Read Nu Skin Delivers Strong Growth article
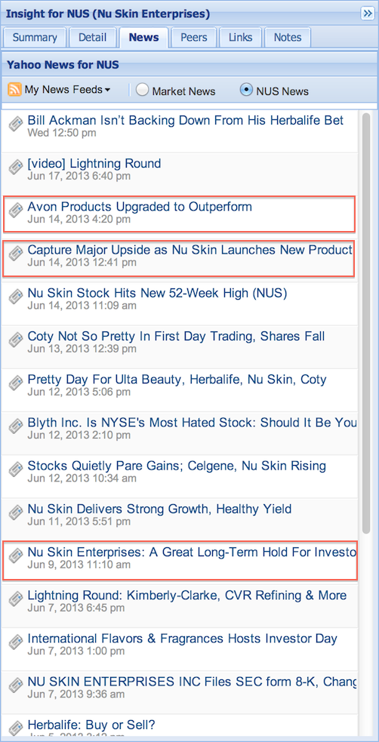 click(159, 509)
